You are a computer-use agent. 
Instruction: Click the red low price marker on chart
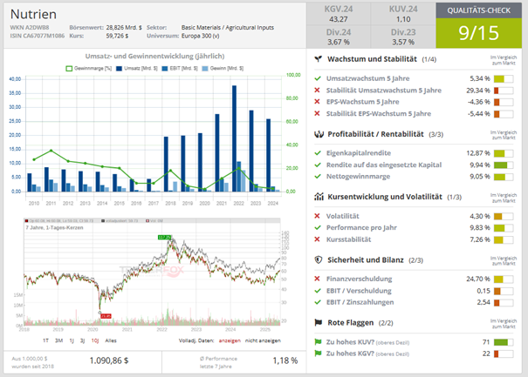106,316
